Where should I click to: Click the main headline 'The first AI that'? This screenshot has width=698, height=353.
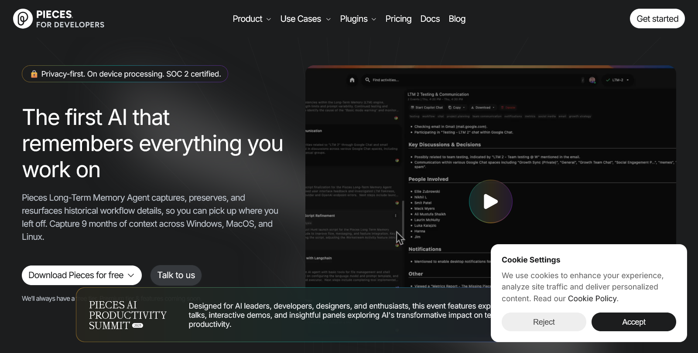[x=96, y=118]
